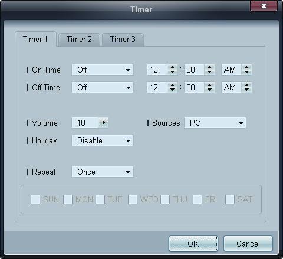Click the On Time minutes field
Screen dimensions: 283x259
coord(195,70)
